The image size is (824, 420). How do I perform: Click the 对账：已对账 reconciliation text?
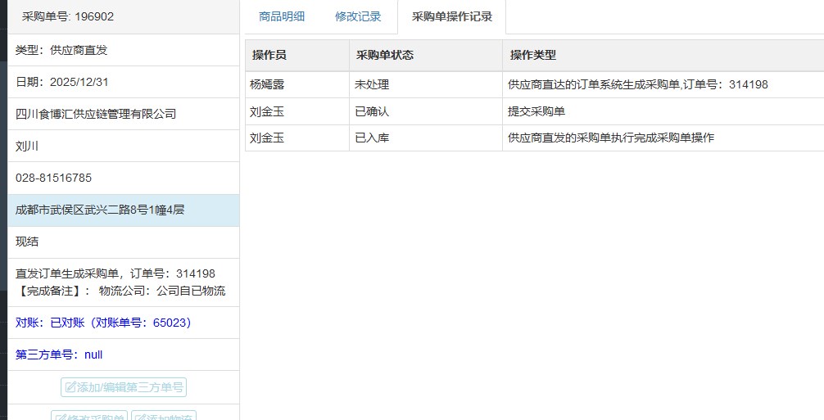[103, 323]
